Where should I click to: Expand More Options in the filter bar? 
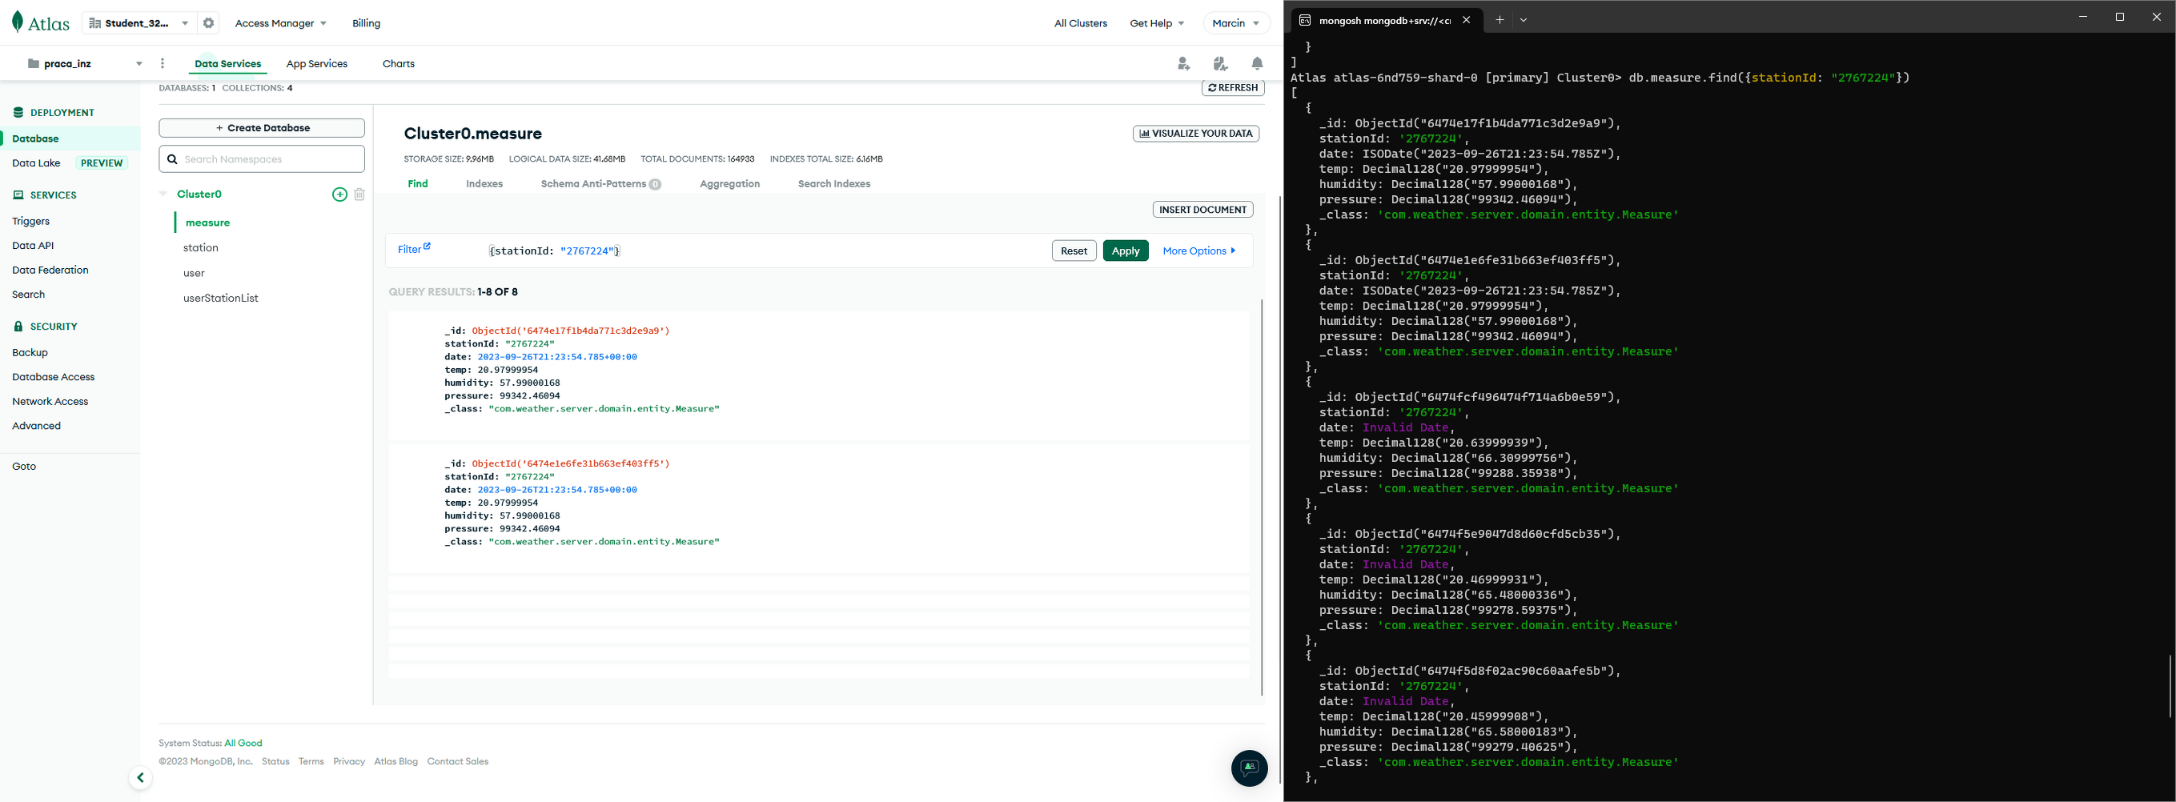tap(1198, 251)
